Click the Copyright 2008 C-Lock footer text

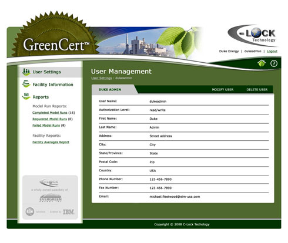pyautogui.click(x=182, y=224)
